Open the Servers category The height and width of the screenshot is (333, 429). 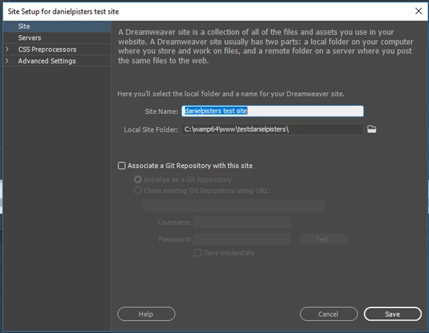click(56, 38)
